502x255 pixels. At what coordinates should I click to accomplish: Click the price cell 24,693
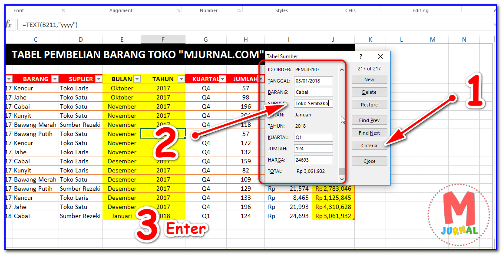pyautogui.click(x=288, y=216)
